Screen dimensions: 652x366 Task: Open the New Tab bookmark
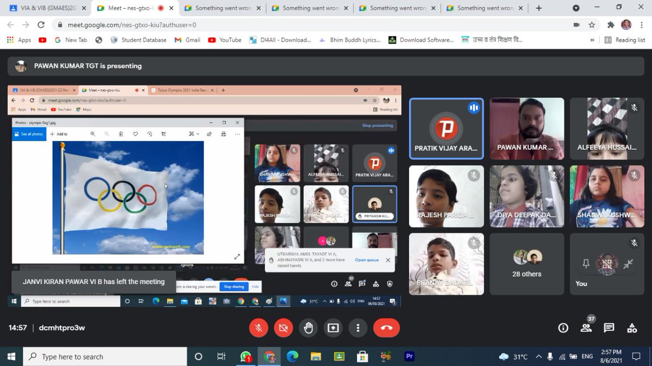(x=70, y=40)
